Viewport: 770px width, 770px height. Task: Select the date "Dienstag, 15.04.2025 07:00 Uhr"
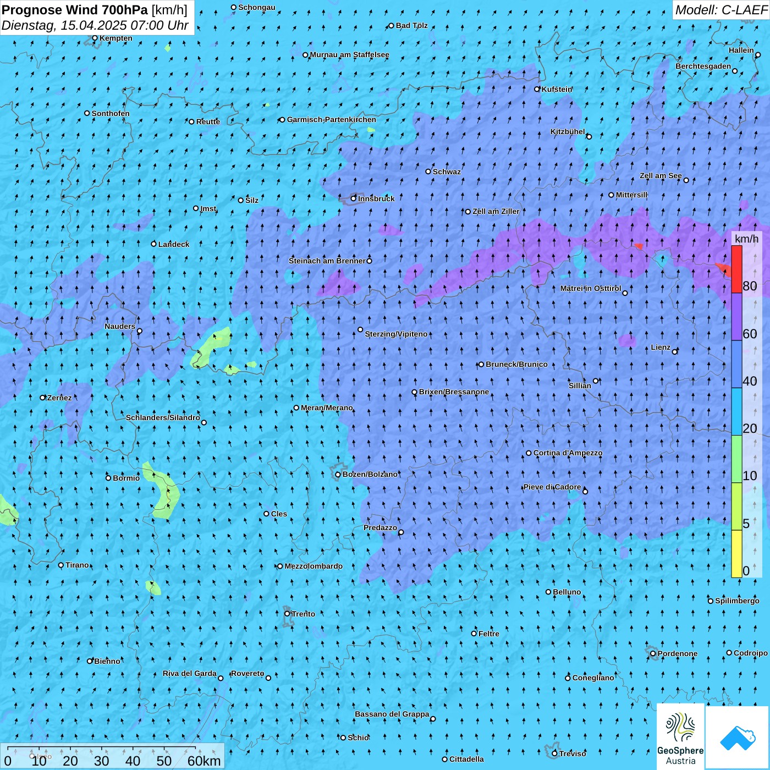click(x=95, y=25)
